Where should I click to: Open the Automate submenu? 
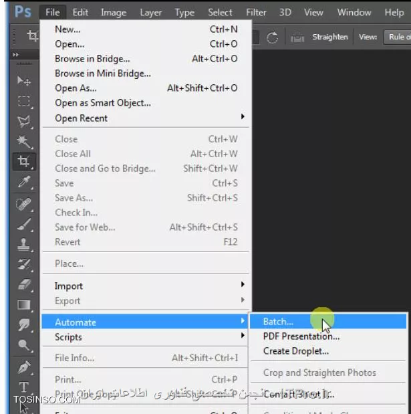(145, 322)
